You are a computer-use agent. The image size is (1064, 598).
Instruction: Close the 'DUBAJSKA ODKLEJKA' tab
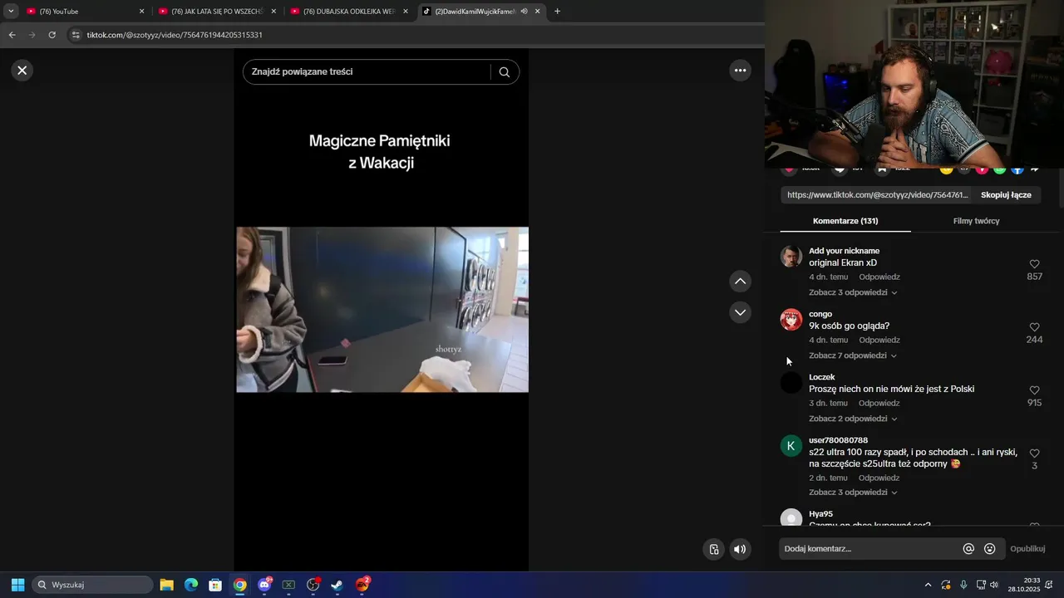pyautogui.click(x=405, y=12)
